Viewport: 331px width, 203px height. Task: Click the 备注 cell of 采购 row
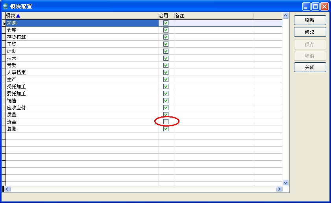214,23
